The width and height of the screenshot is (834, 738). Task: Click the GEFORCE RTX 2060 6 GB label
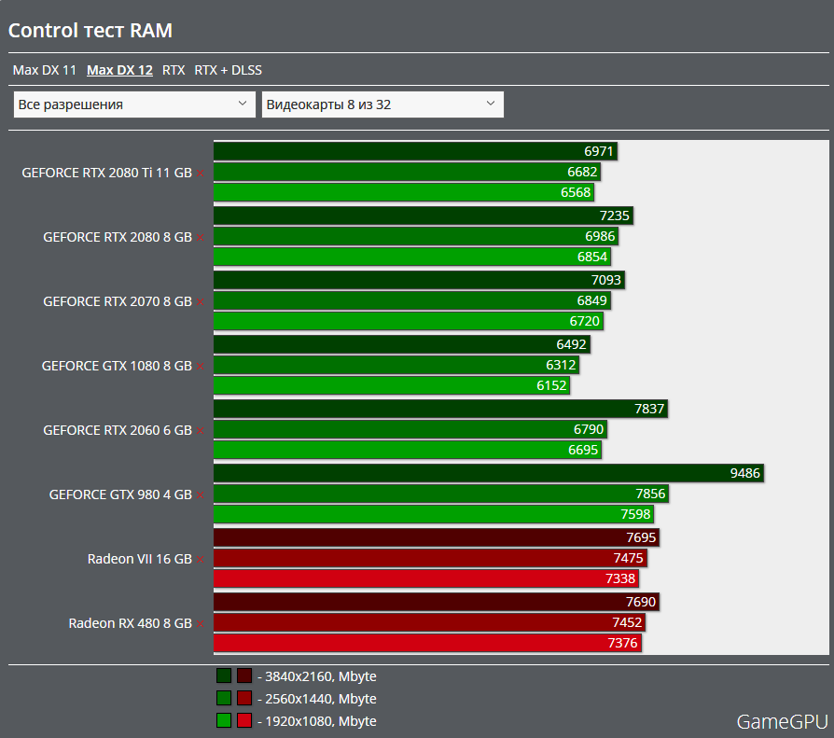pos(118,430)
